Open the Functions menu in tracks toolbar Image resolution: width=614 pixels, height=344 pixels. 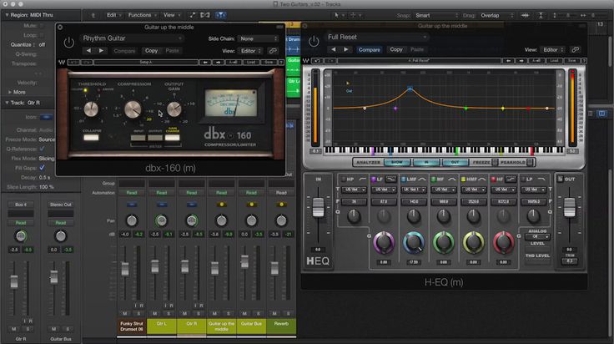point(143,15)
